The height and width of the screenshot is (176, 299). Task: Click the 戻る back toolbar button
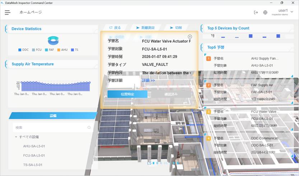115,28
